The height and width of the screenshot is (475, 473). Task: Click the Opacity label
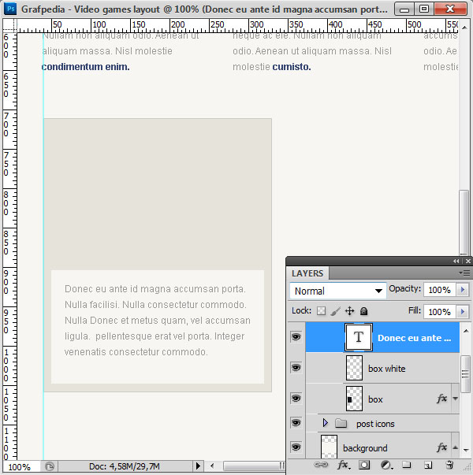pos(404,288)
